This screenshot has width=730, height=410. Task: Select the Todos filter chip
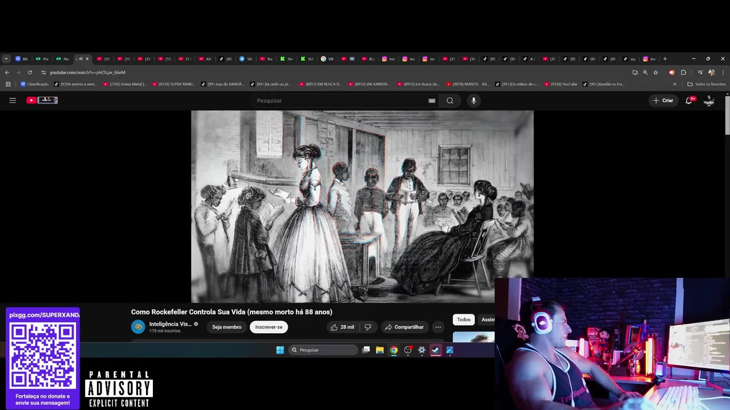[464, 319]
